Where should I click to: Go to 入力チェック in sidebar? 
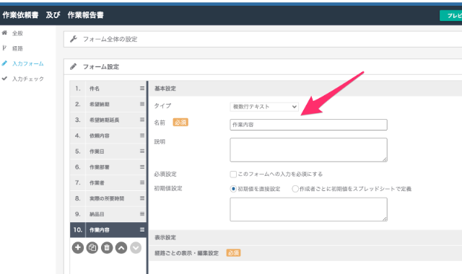27,79
